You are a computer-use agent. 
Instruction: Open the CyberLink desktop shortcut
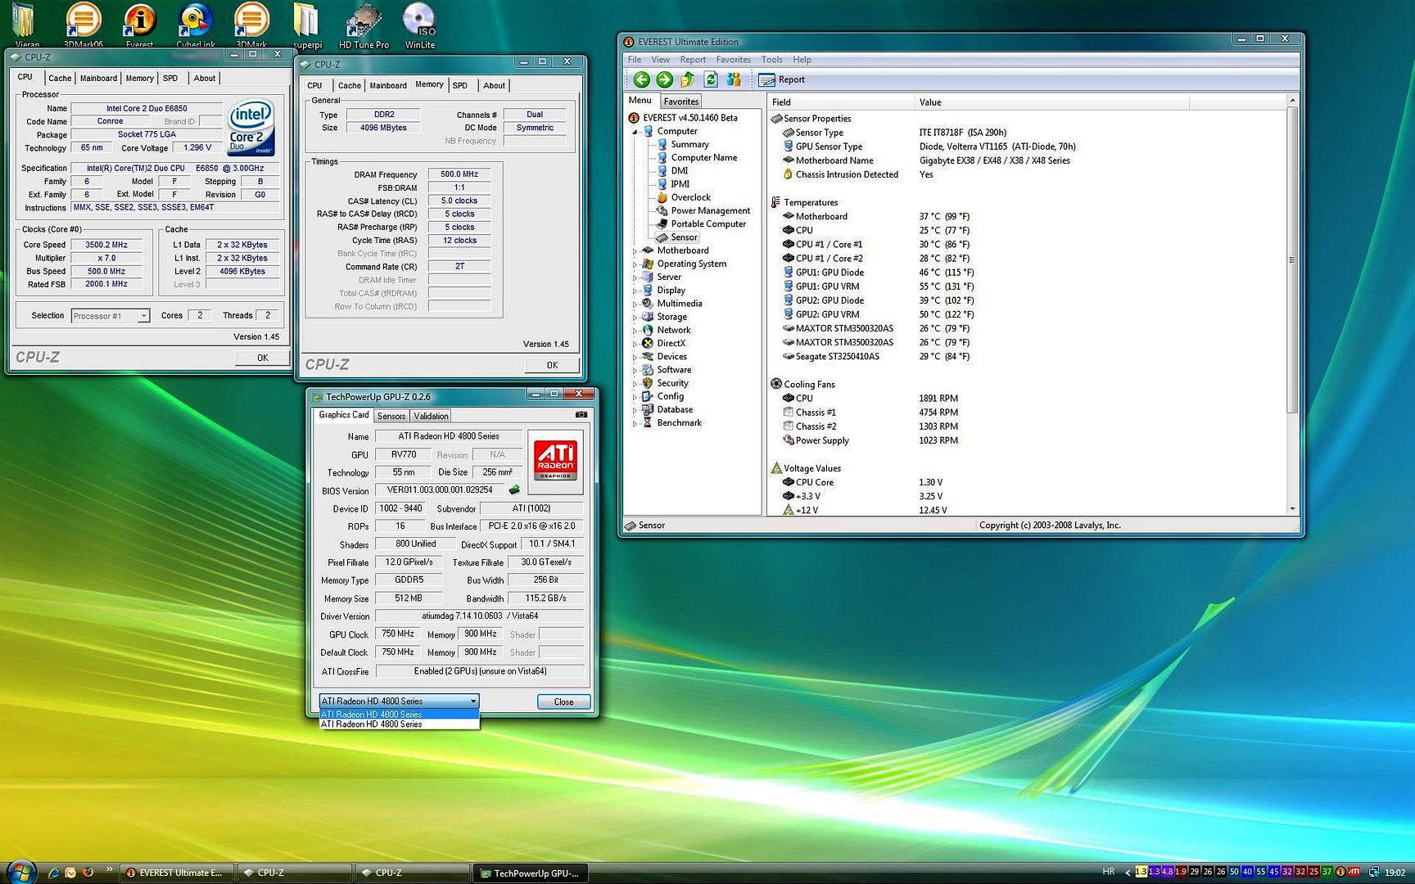coord(196,25)
